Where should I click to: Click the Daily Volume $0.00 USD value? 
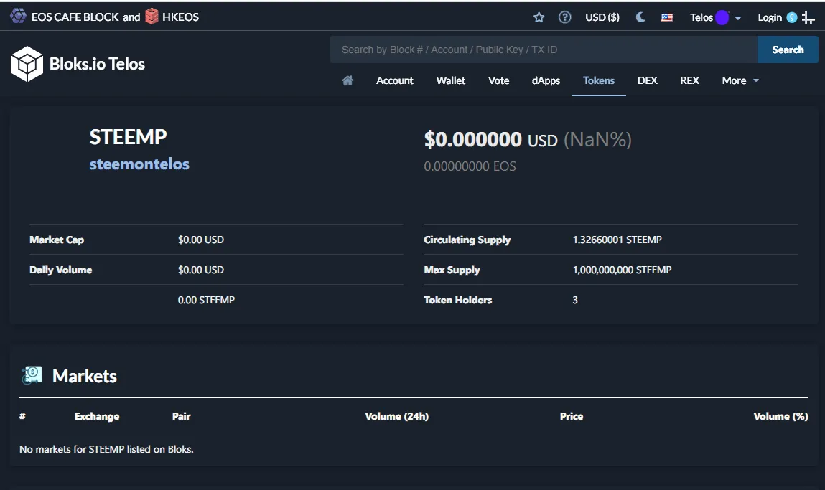coord(200,270)
